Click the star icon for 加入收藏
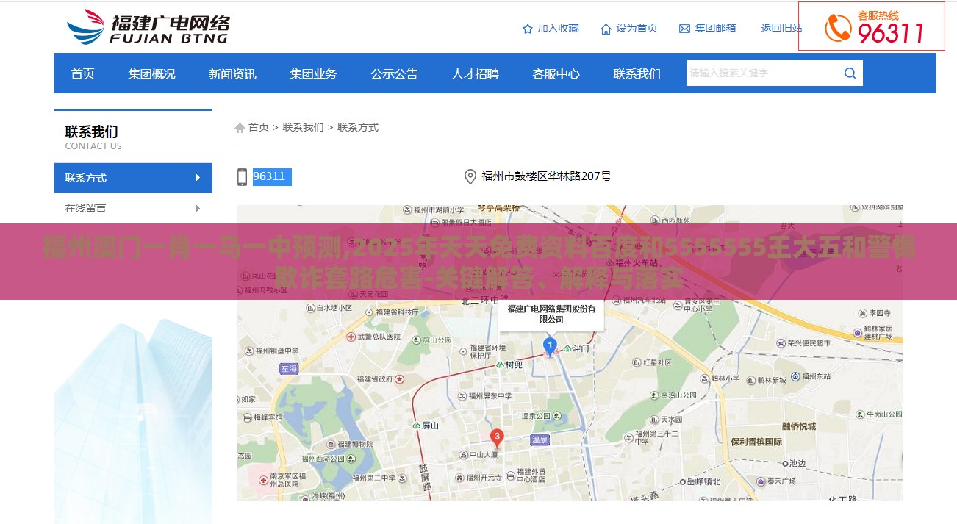This screenshot has width=957, height=524. click(x=528, y=29)
